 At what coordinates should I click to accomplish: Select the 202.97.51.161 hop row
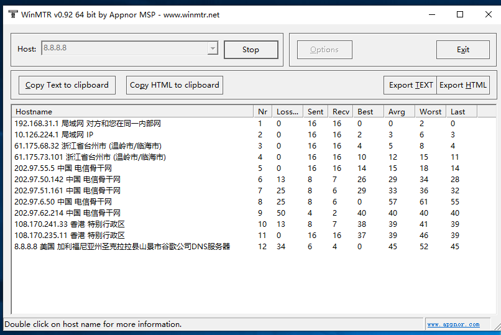pos(246,191)
